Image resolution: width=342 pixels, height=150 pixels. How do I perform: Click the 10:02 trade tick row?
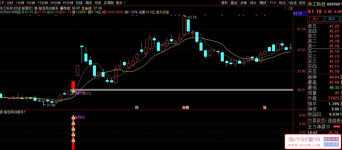pos(325,132)
